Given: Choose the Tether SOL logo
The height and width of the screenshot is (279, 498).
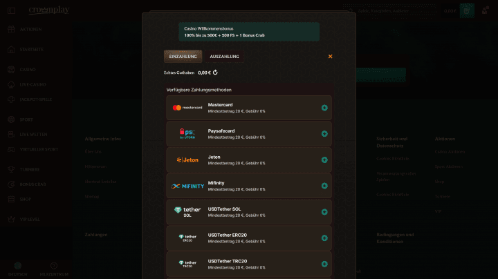Looking at the screenshot, I should pos(187,212).
